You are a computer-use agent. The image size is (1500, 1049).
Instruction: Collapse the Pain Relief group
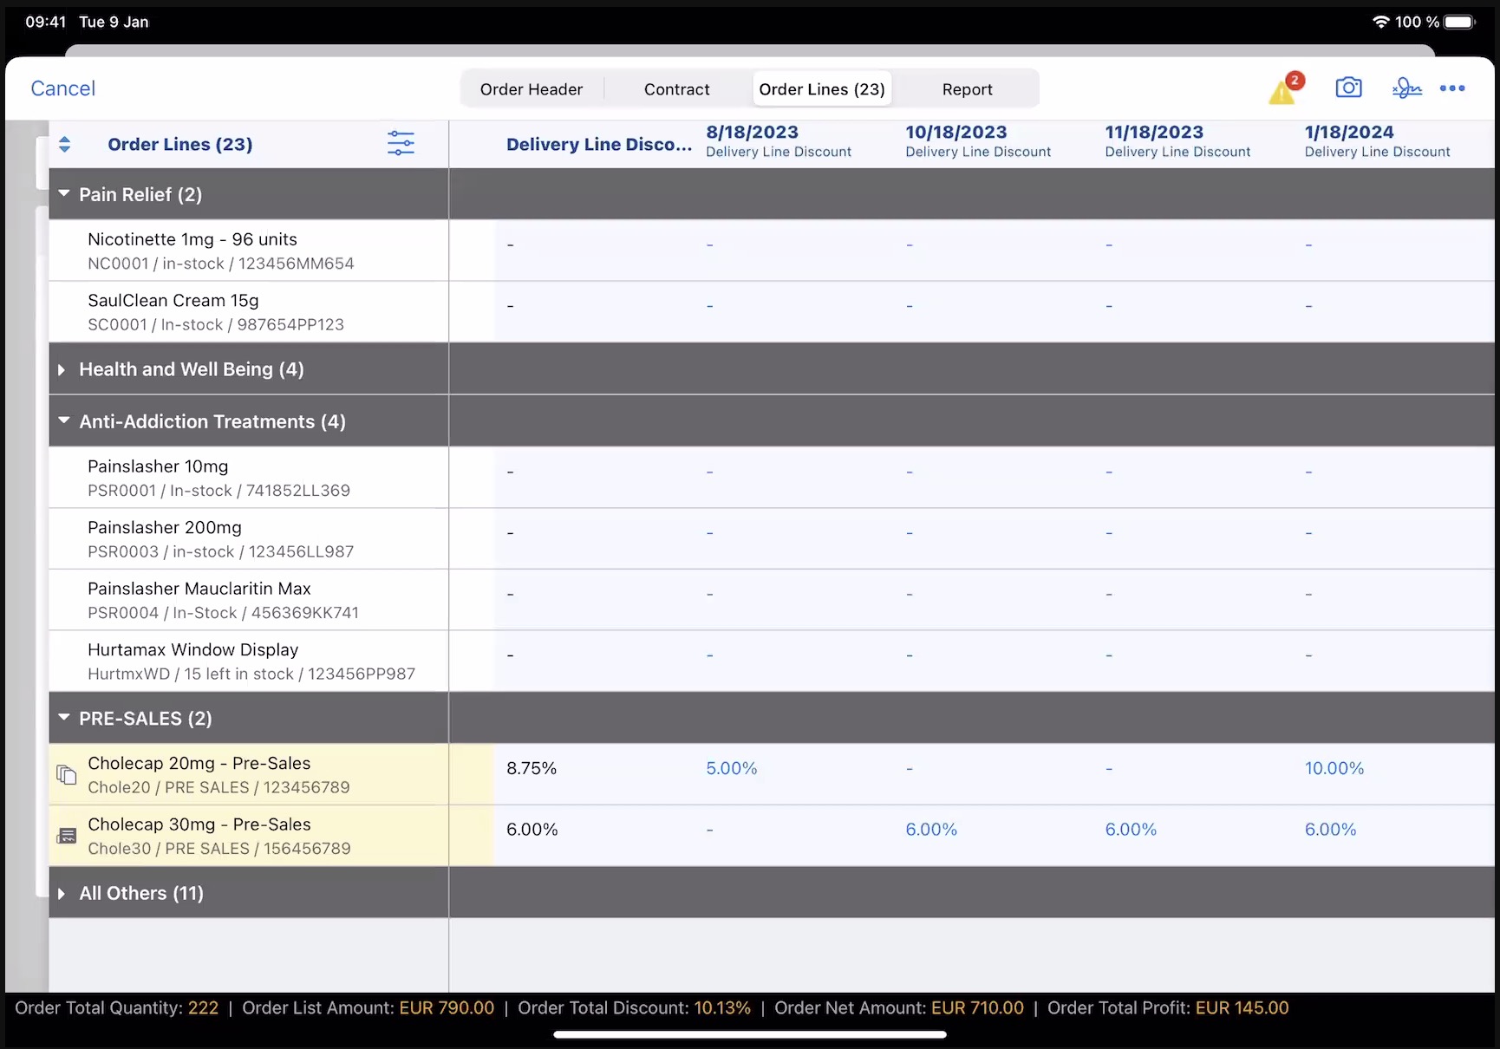63,194
